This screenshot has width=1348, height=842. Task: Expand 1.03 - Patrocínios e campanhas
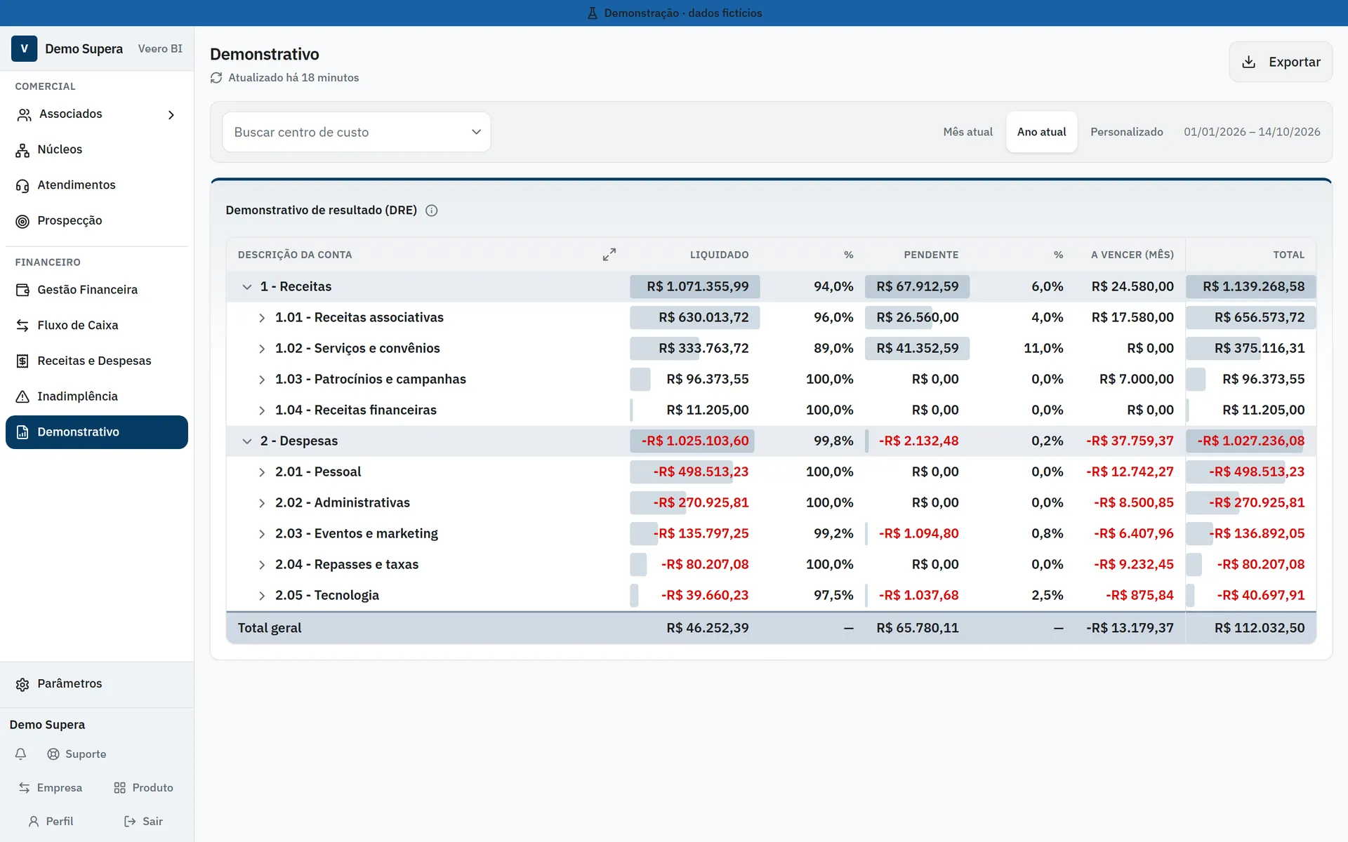pos(262,380)
